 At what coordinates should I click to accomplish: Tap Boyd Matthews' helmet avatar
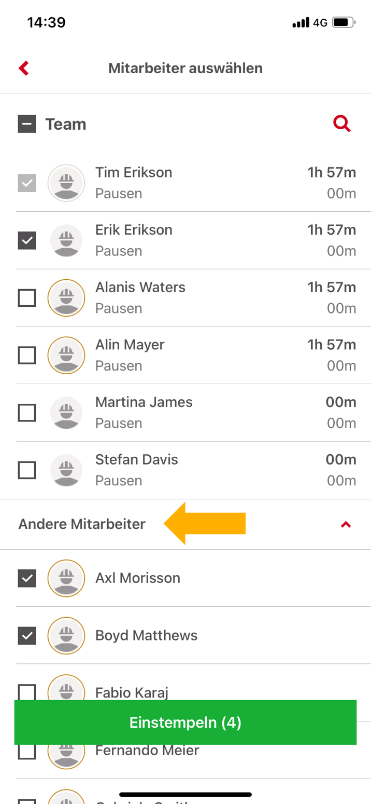(66, 635)
